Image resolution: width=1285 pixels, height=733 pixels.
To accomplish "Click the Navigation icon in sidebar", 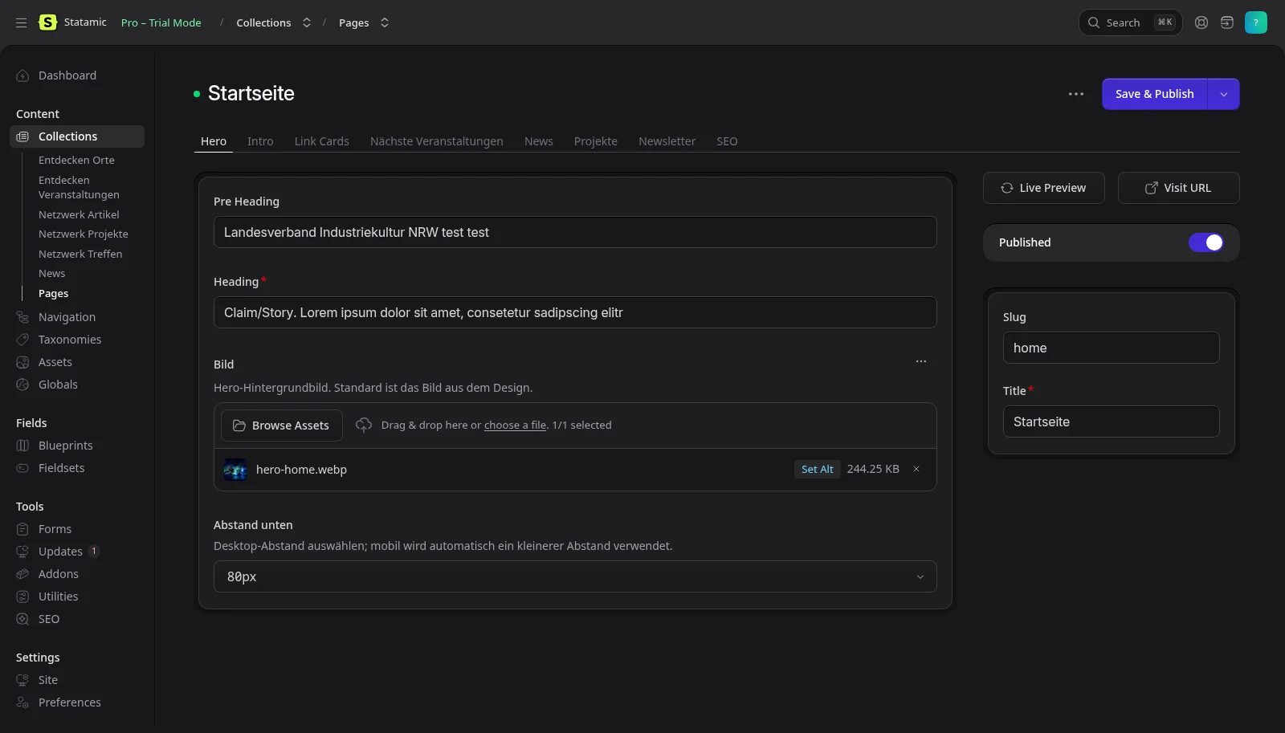I will pyautogui.click(x=22, y=317).
